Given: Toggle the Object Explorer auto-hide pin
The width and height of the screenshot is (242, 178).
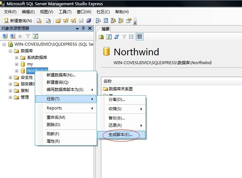Looking at the screenshot, I should [83, 28].
